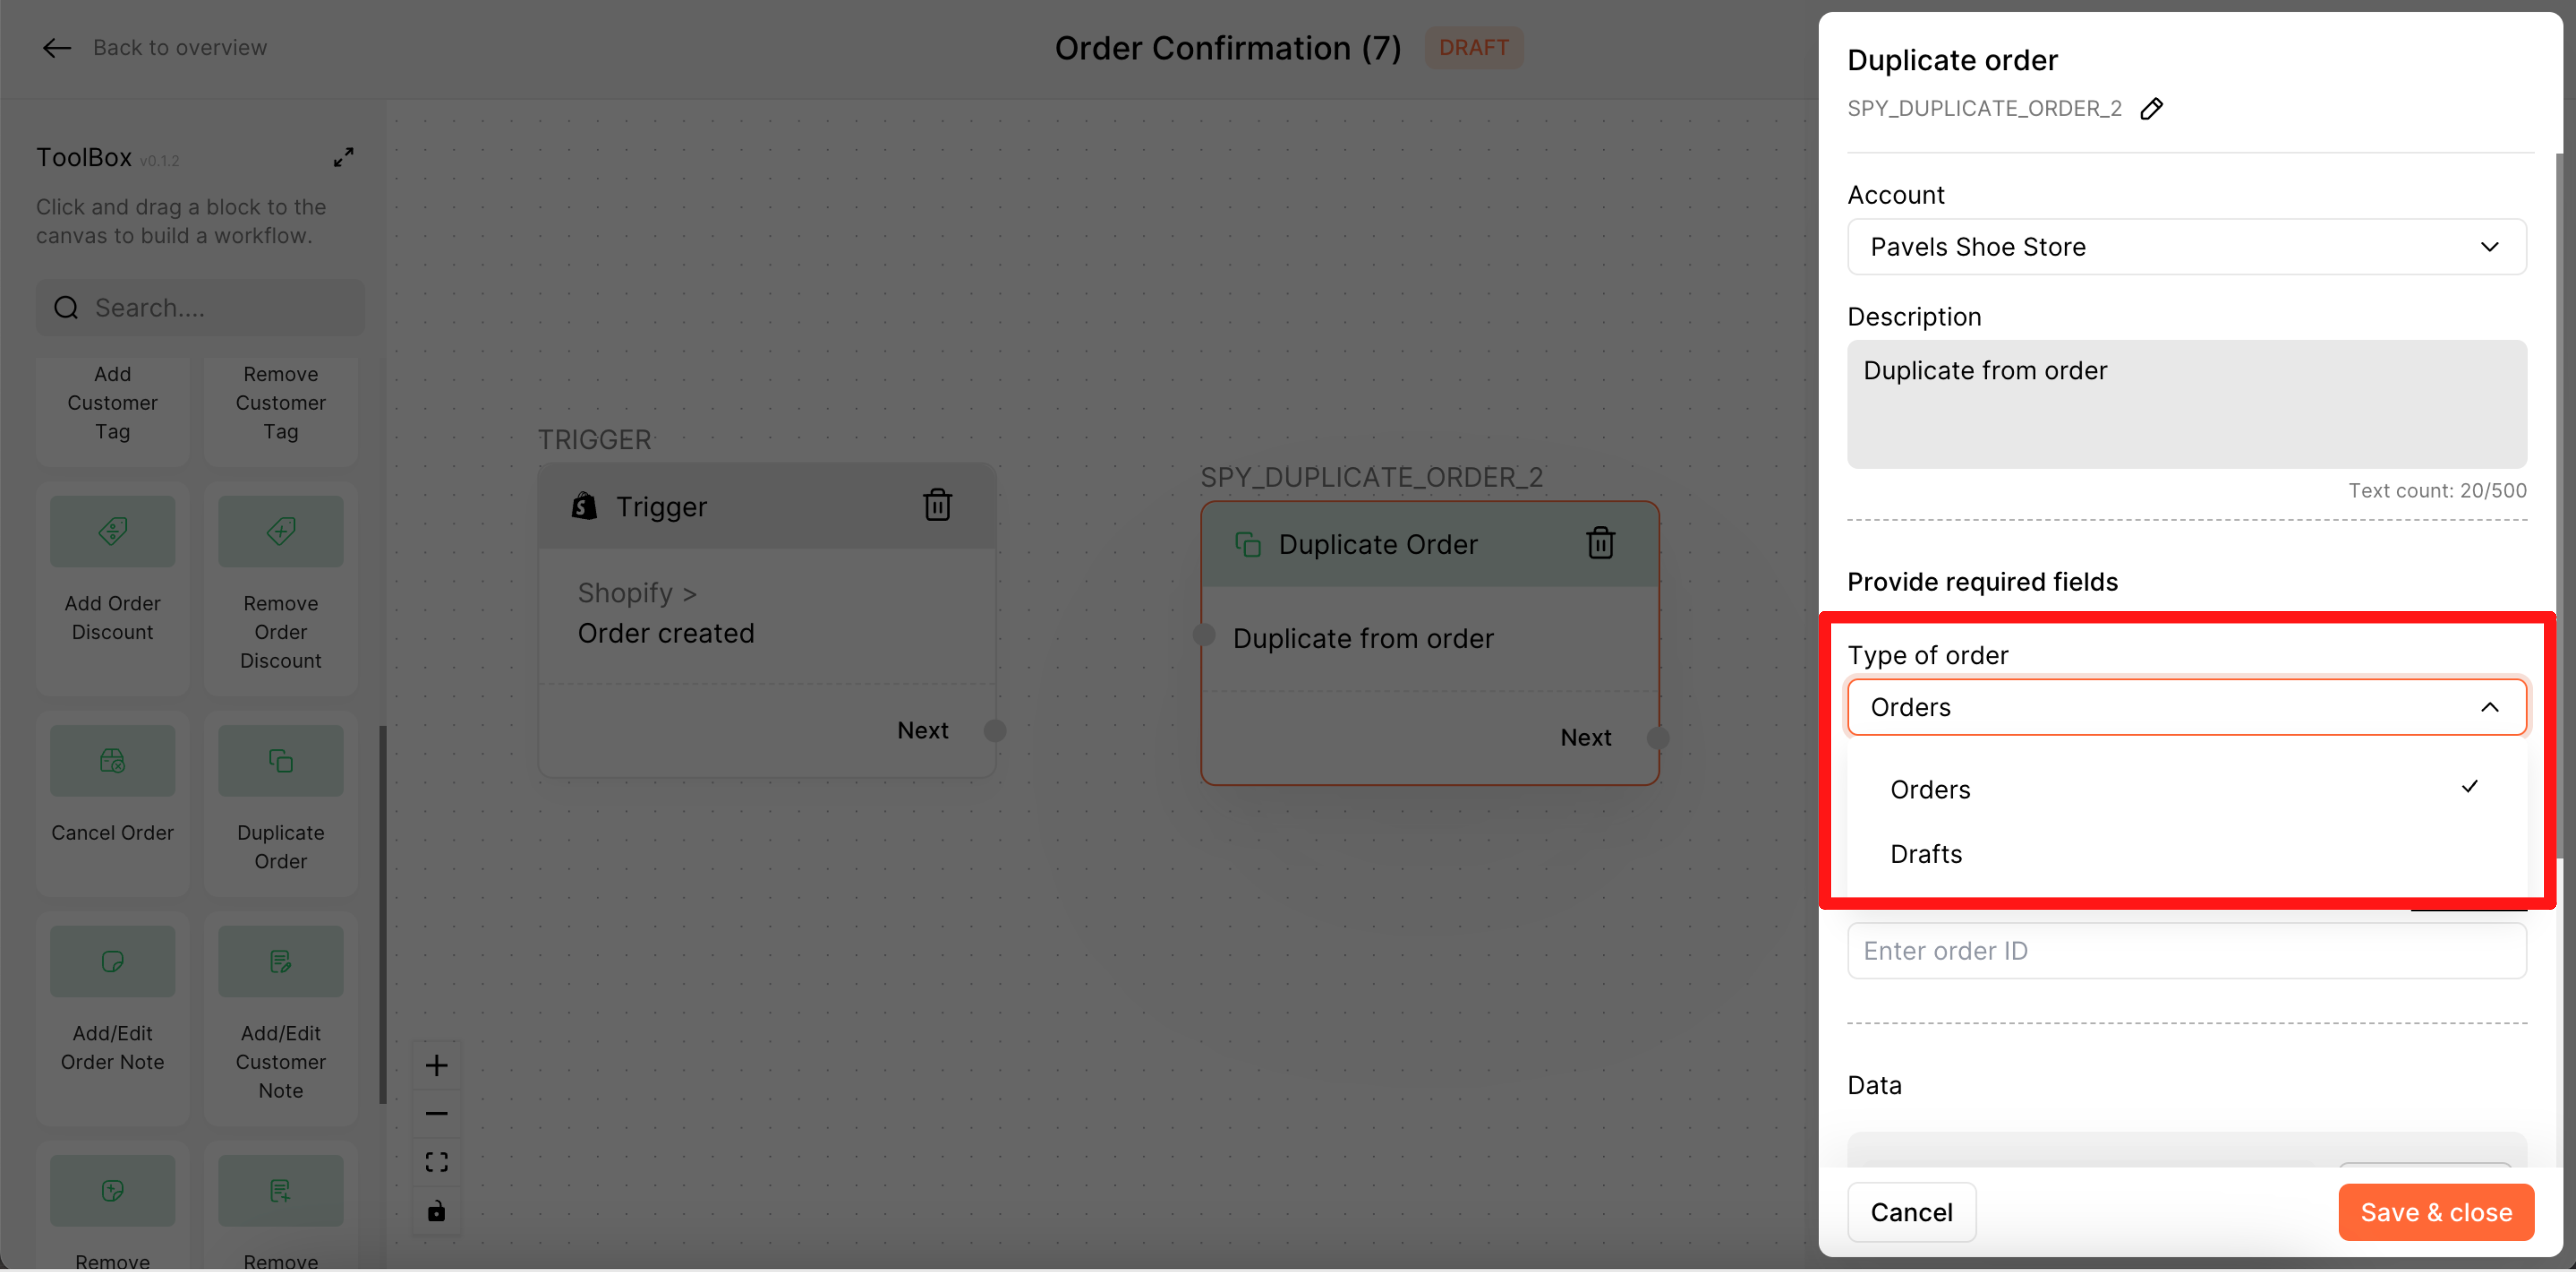
Task: Click 'Order created' text in Trigger node
Action: coord(665,633)
